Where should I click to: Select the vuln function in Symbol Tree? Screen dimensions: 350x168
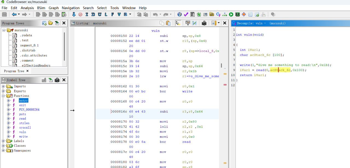click(x=22, y=132)
